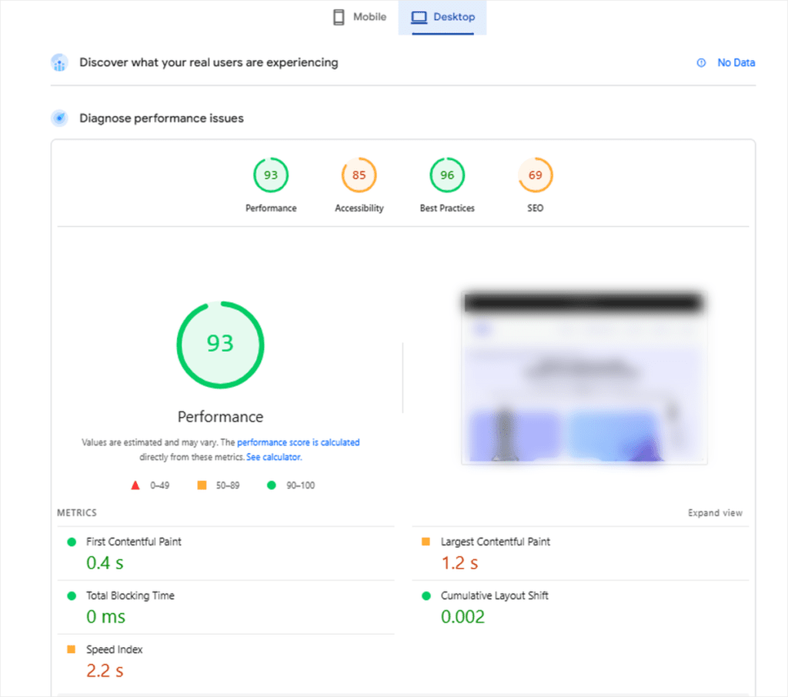Image resolution: width=788 pixels, height=697 pixels.
Task: Click the SEO label
Action: tap(536, 208)
